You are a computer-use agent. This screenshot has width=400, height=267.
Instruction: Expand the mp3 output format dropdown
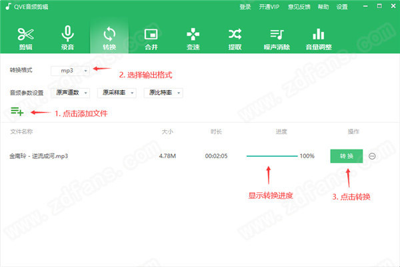point(70,71)
